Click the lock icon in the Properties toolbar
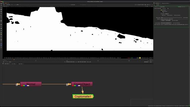 click(157, 5)
